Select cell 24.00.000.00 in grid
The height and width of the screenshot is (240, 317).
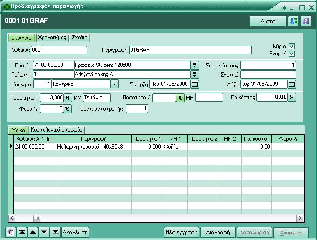point(35,147)
